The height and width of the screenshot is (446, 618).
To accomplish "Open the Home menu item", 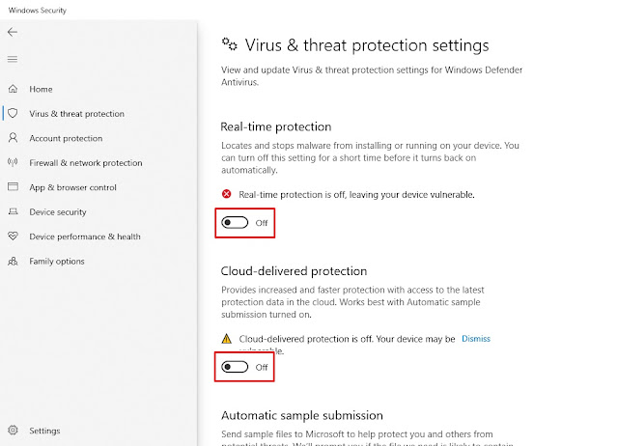I will pyautogui.click(x=41, y=90).
